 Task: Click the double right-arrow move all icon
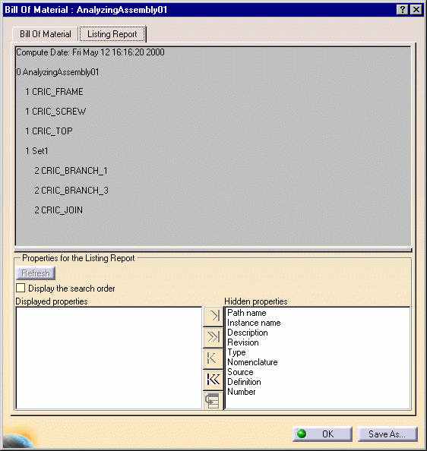(x=214, y=337)
